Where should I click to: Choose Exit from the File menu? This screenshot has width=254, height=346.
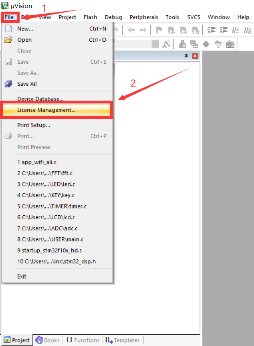pos(57,276)
